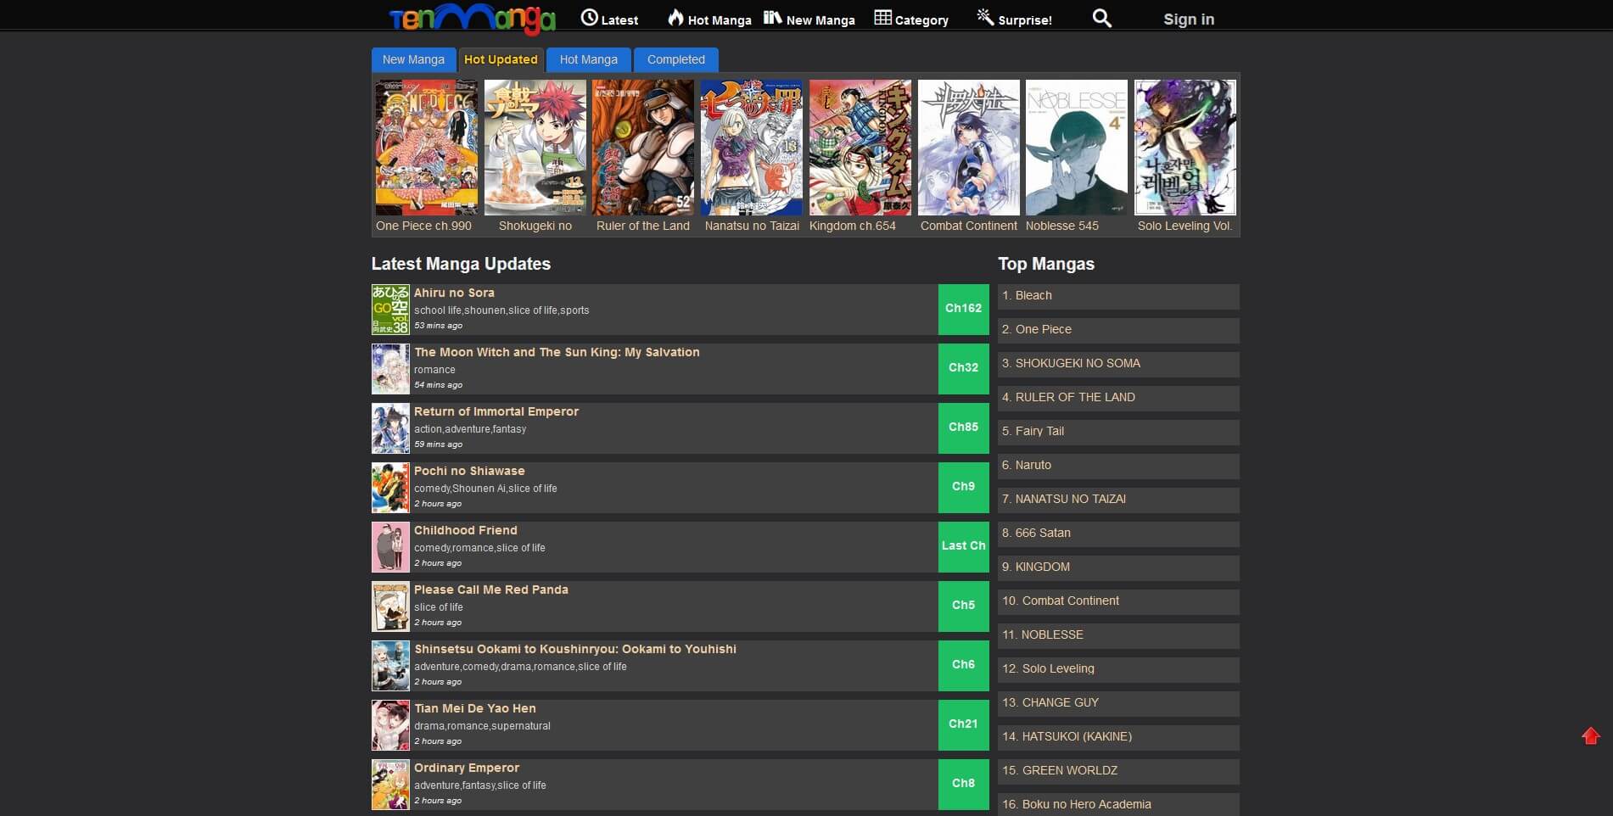
Task: Click One Piece ch.990 caption
Action: coord(423,226)
